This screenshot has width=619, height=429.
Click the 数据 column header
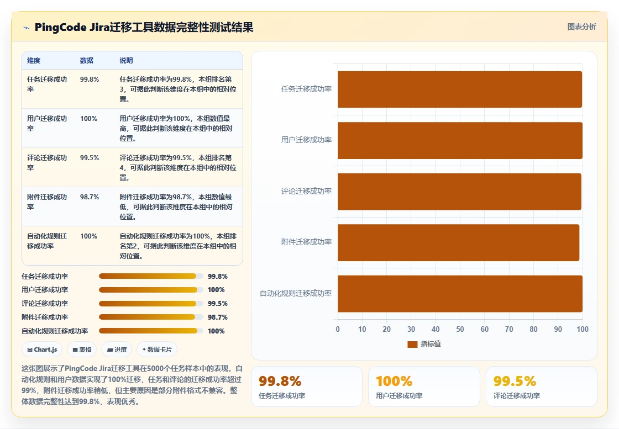pyautogui.click(x=86, y=60)
